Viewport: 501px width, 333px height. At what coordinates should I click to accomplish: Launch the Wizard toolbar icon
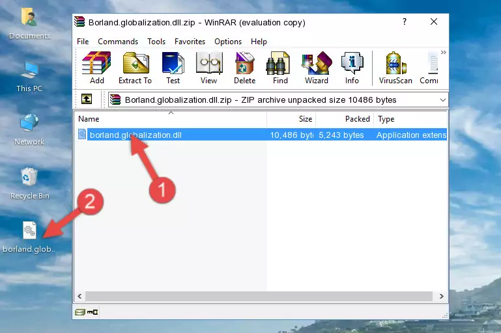click(x=317, y=68)
